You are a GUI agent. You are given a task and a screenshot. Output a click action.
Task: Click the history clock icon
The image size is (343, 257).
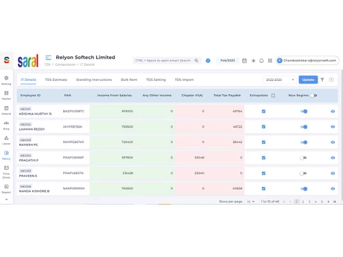coord(331,79)
